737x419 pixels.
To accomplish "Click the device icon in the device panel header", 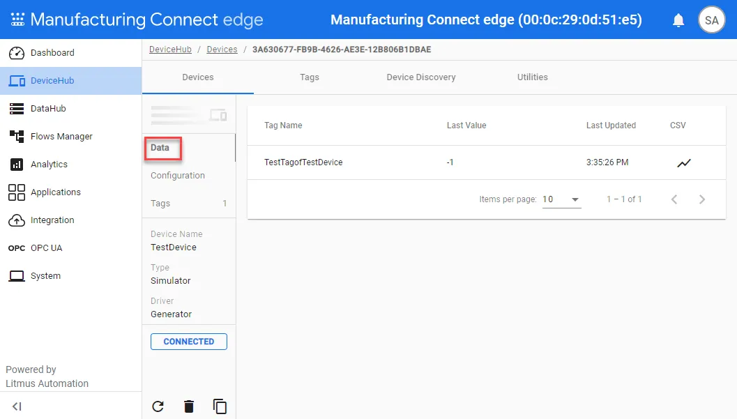I will click(218, 114).
